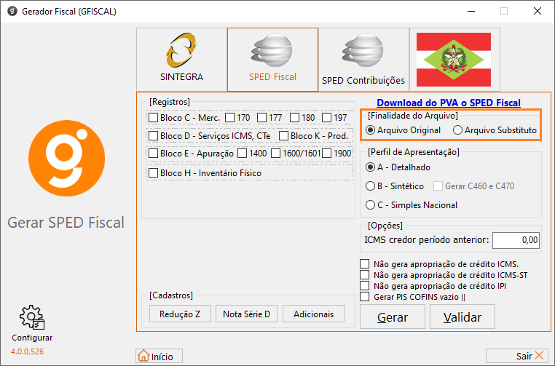Click ICMS credor período anterior field
This screenshot has width=555, height=366.
516,240
